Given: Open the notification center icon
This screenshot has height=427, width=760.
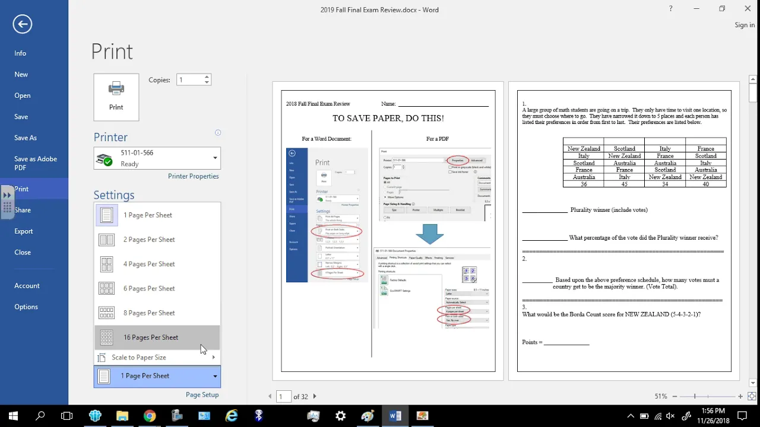Looking at the screenshot, I should coord(742,416).
